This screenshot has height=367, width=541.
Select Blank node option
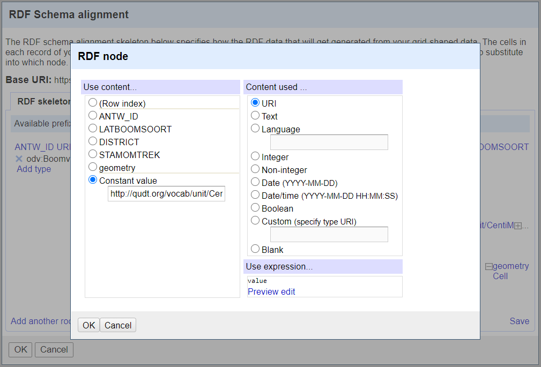click(256, 249)
